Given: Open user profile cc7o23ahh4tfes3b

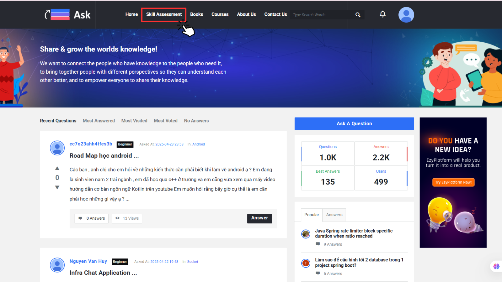Looking at the screenshot, I should (x=91, y=144).
